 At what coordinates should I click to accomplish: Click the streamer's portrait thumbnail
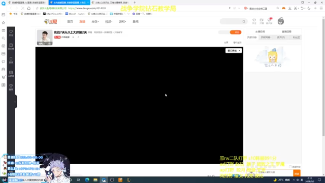(x=45, y=37)
